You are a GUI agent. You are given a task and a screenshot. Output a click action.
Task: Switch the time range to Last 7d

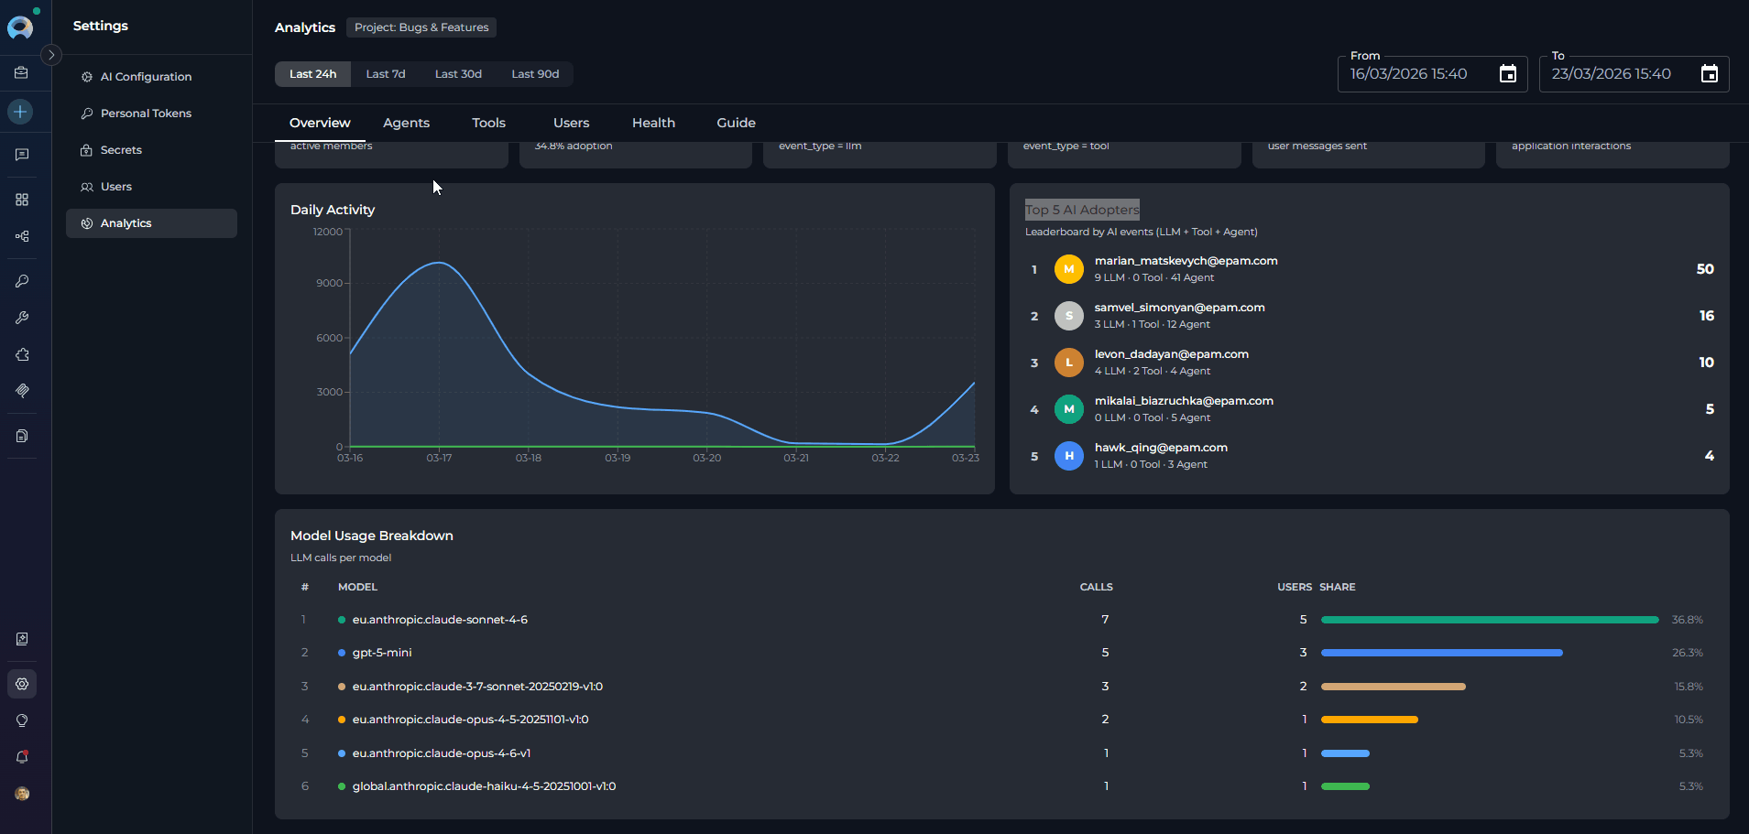click(385, 73)
